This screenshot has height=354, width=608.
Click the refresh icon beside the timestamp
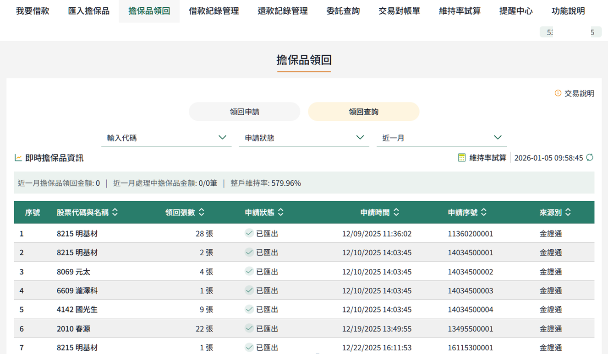click(590, 158)
